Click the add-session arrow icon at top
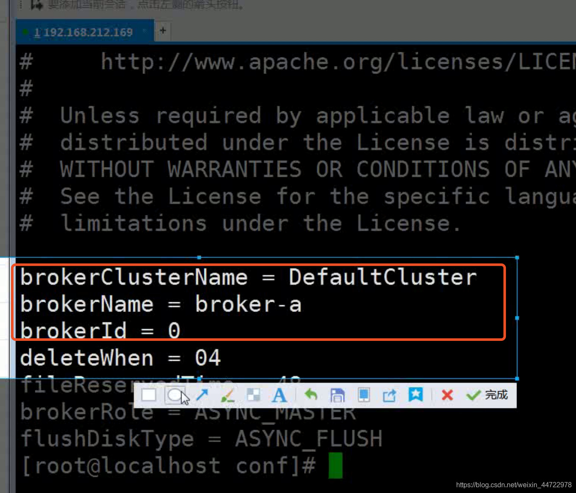This screenshot has width=576, height=493. pos(37,5)
